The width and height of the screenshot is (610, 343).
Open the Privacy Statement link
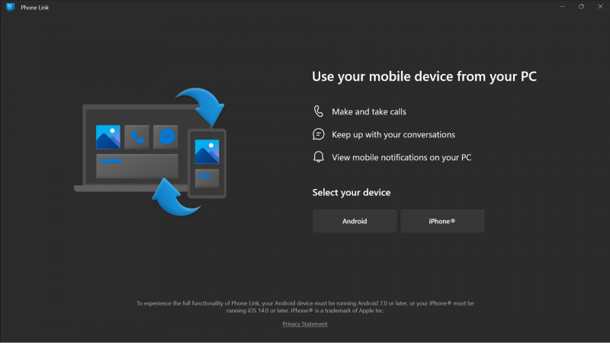(304, 324)
